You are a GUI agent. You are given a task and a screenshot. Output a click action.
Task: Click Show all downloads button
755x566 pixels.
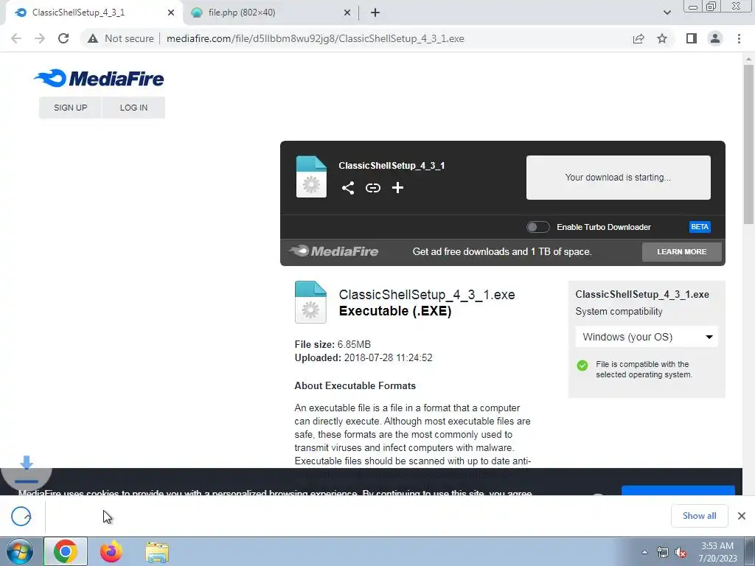click(x=699, y=516)
